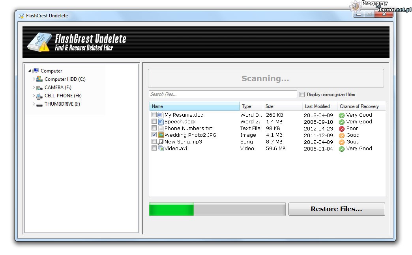Click the music note icon for New Song.mp3

tap(161, 142)
